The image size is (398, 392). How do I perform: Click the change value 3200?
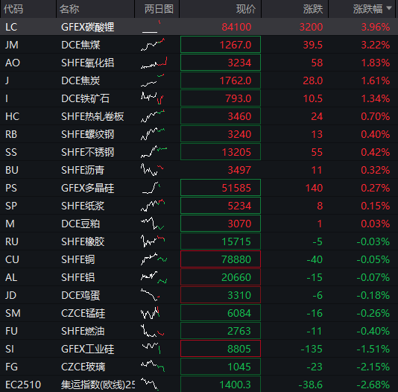click(x=311, y=27)
